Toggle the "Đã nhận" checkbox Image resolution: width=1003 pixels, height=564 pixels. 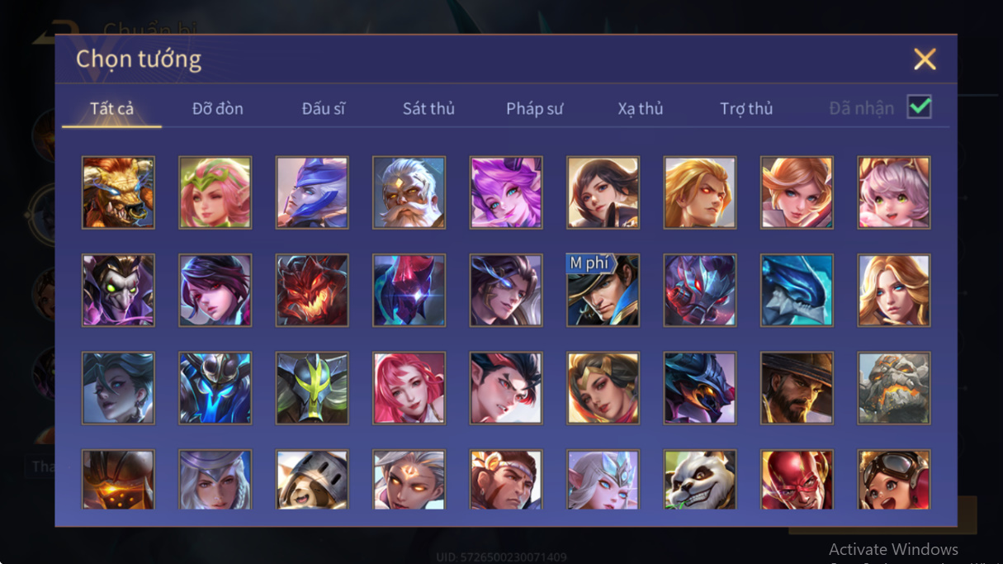(x=919, y=107)
